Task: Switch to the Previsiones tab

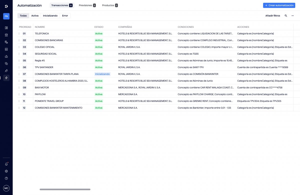Action: coord(87,5)
